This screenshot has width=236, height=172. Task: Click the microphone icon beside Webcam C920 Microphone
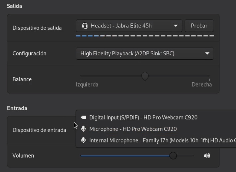coord(84,129)
